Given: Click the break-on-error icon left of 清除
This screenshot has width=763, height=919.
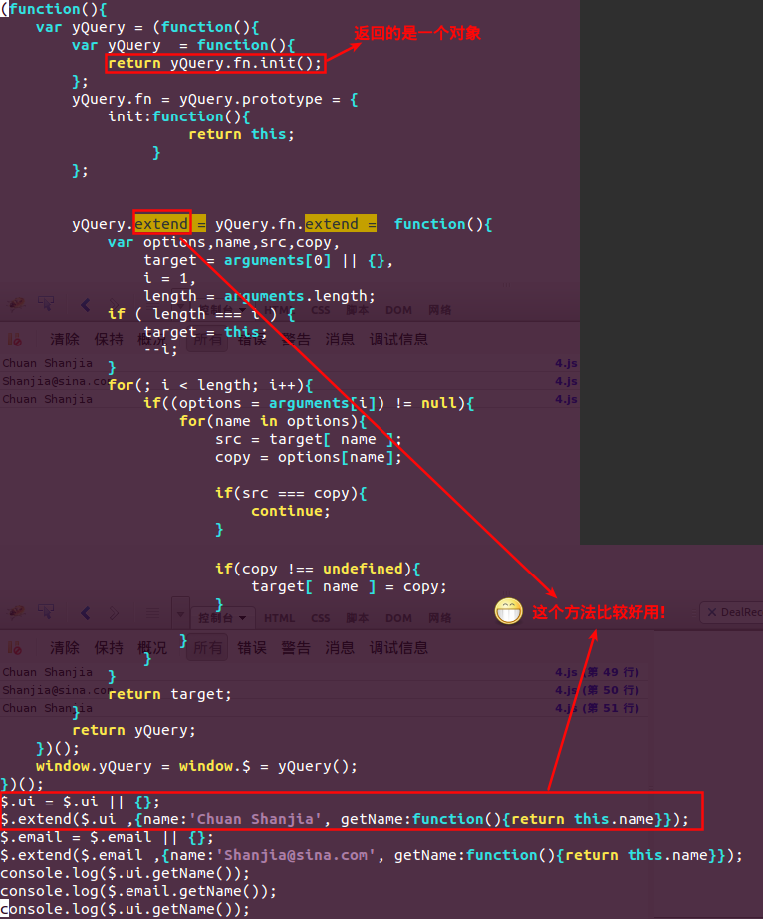Looking at the screenshot, I should tap(16, 647).
